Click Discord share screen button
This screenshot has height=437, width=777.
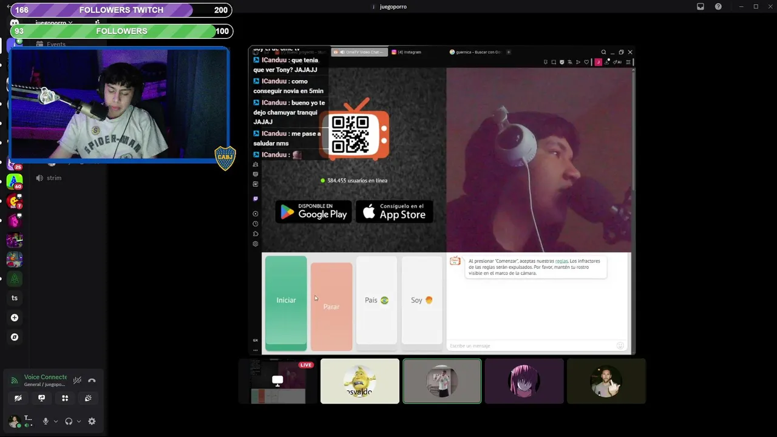[41, 398]
